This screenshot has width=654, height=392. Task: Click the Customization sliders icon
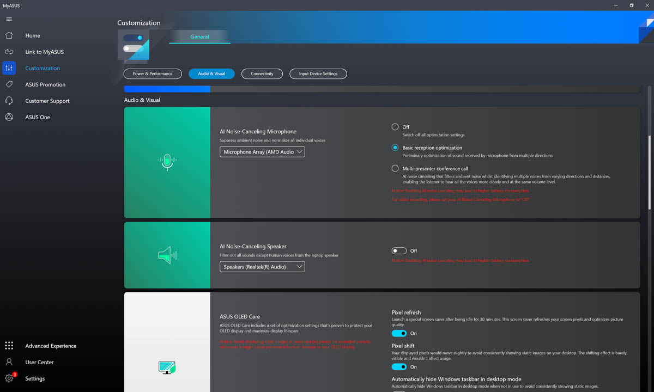pos(9,68)
